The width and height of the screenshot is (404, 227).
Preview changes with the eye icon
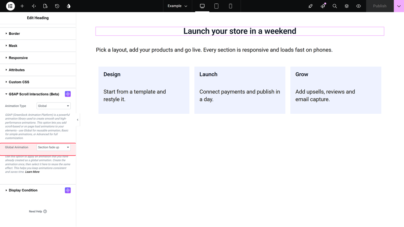359,6
